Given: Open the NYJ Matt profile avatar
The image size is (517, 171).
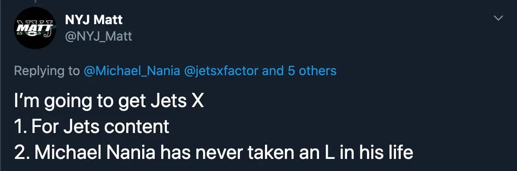Looking at the screenshot, I should point(35,28).
